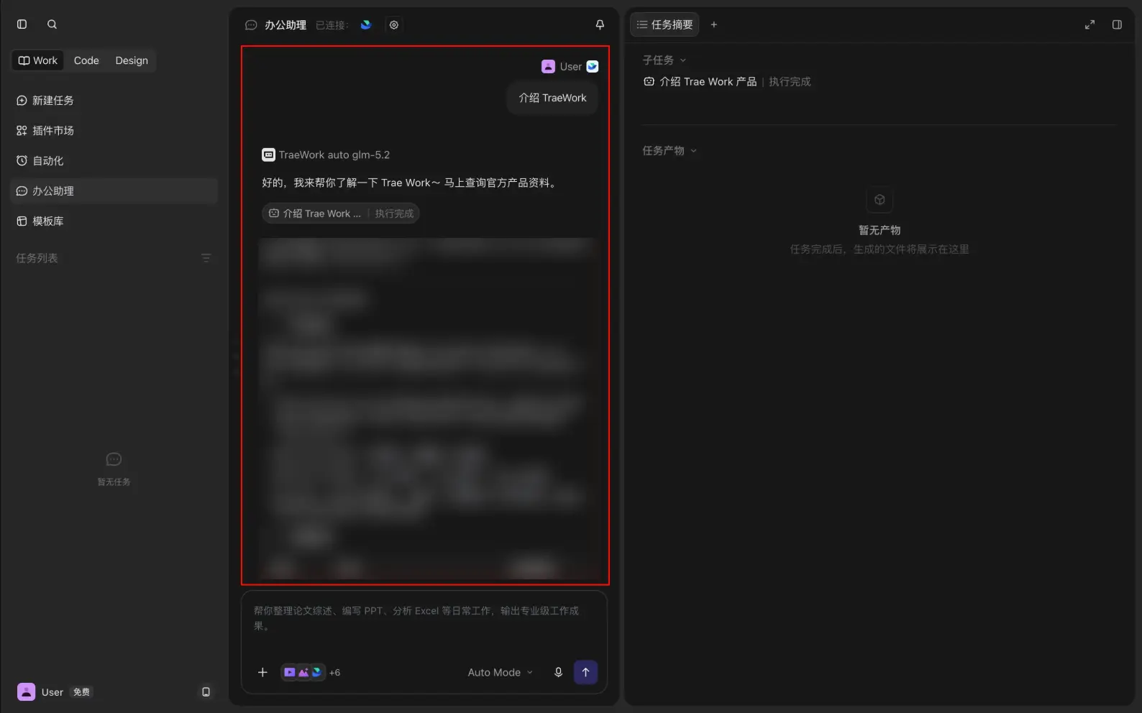
Task: Toggle the left sidebar panel icon
Action: coord(22,24)
